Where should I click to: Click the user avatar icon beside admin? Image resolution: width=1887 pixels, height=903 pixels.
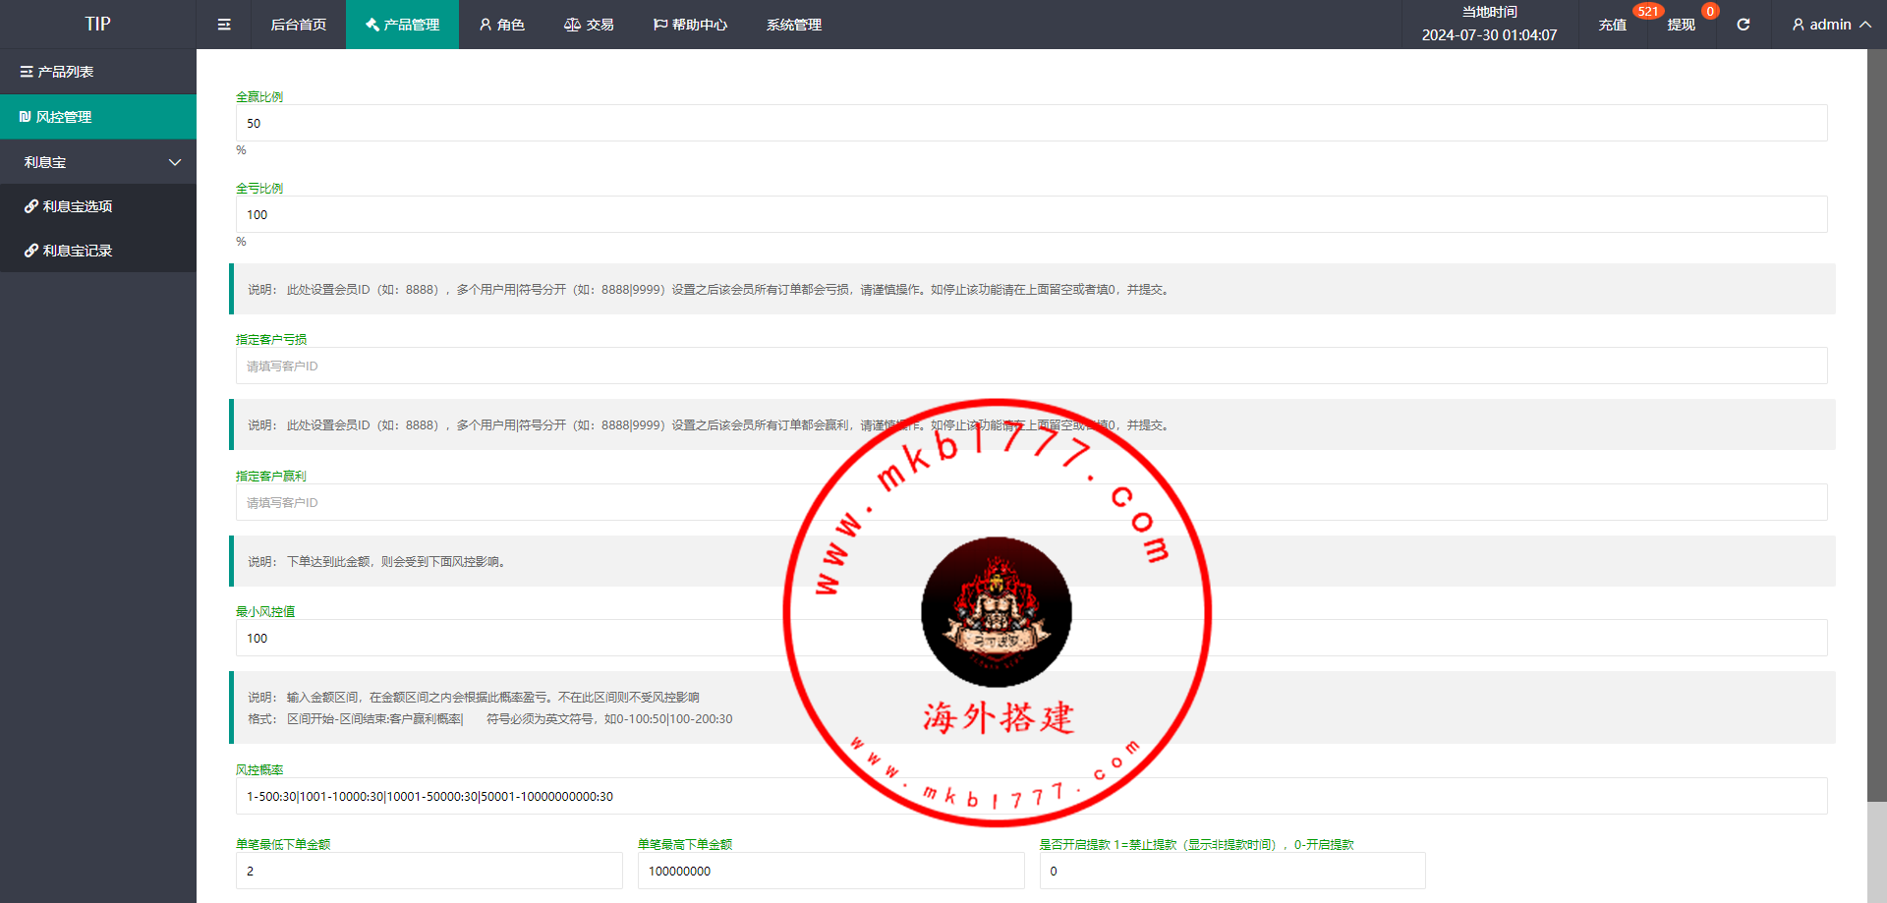click(x=1798, y=25)
